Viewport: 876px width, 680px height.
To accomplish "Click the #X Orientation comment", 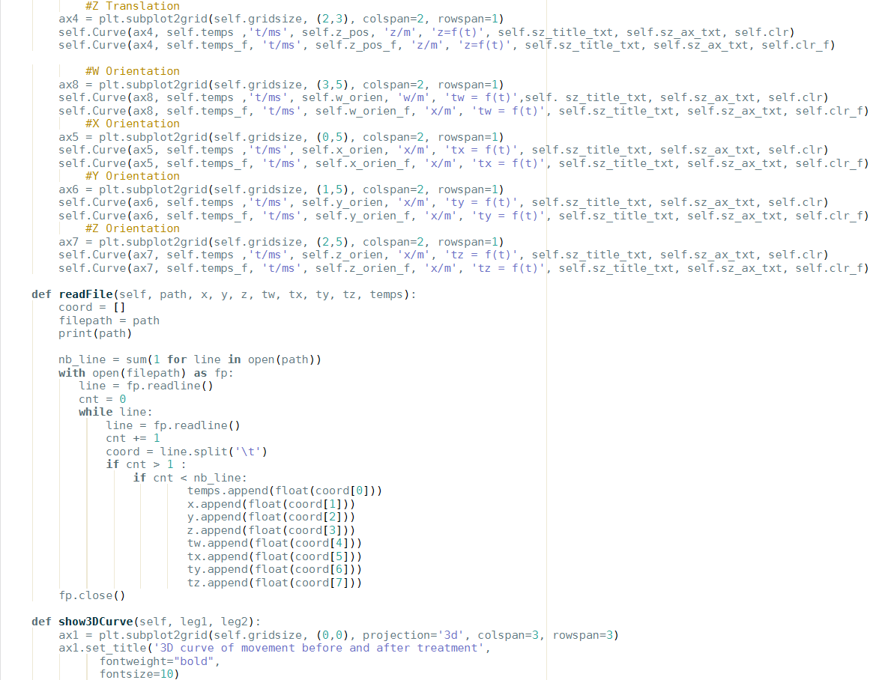I will (131, 123).
